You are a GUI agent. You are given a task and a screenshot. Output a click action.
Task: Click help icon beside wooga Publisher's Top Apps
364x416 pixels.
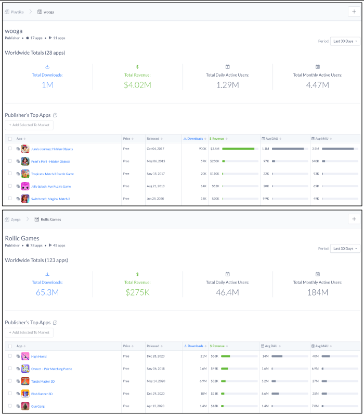pos(55,115)
